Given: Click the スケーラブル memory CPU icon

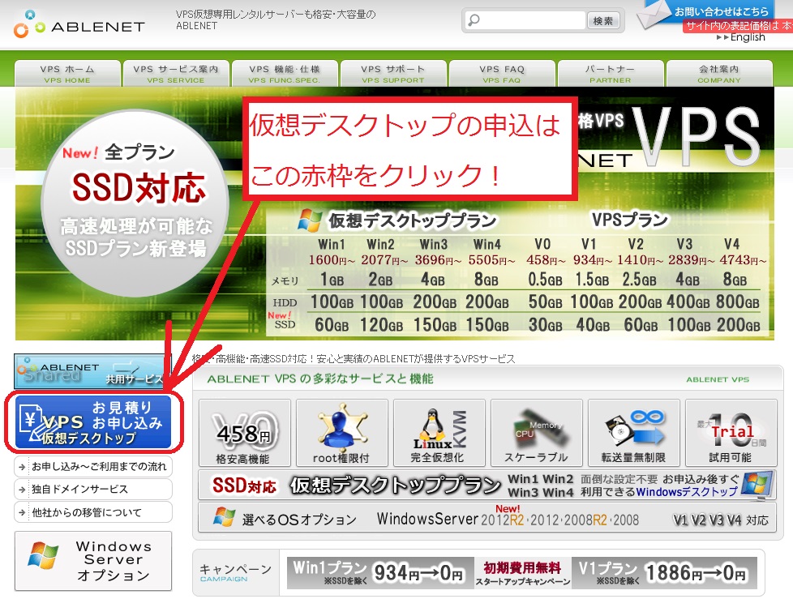Looking at the screenshot, I should pos(537,433).
